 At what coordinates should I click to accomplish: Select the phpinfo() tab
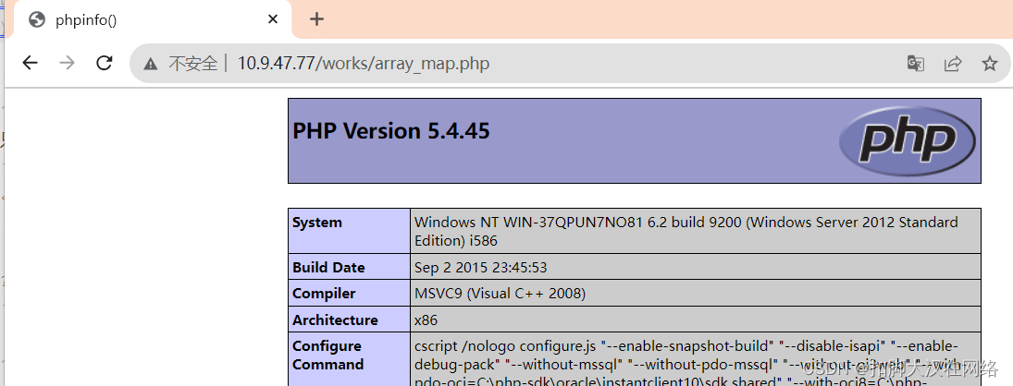click(x=152, y=19)
